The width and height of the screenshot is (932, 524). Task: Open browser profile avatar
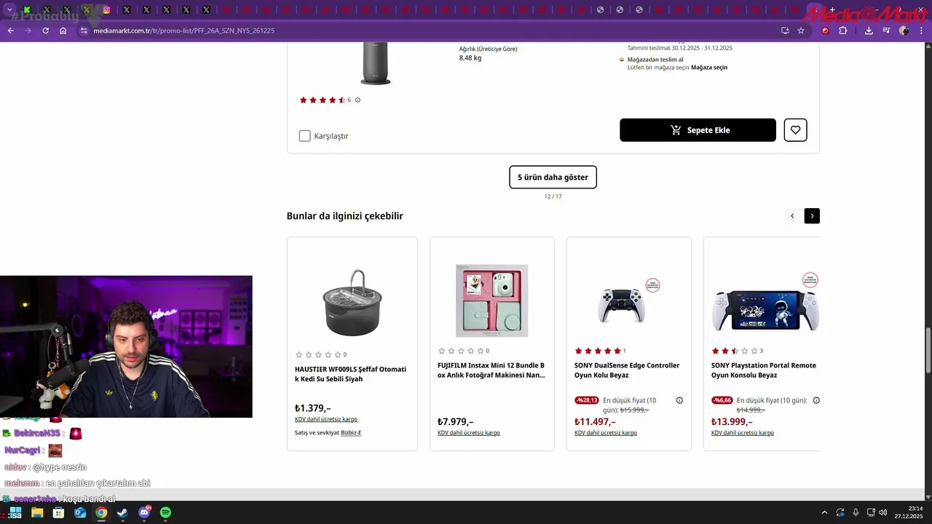(904, 31)
